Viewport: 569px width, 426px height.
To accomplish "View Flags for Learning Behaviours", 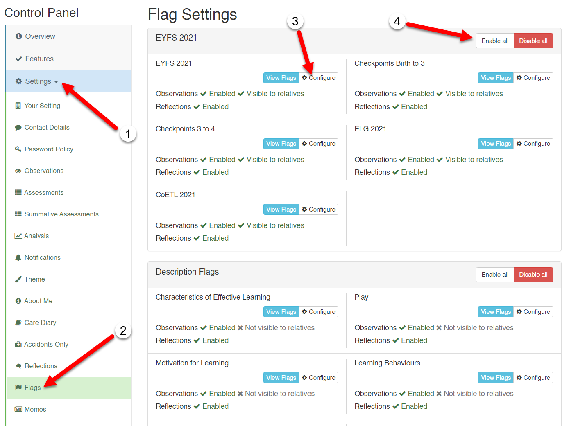I will point(496,378).
